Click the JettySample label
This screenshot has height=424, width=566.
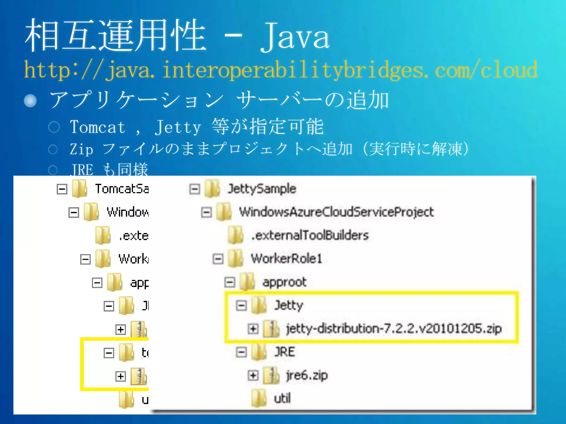pyautogui.click(x=262, y=189)
